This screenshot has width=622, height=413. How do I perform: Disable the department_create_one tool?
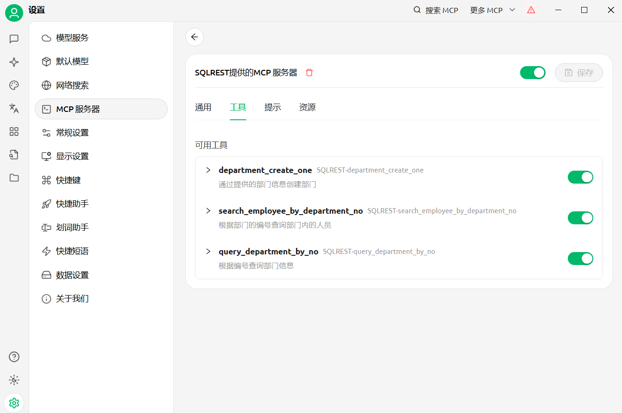[580, 177]
